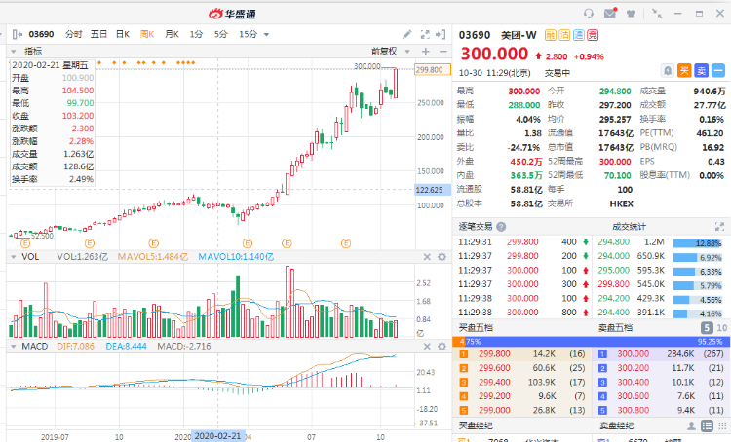Collapse left panel via 03690 arrow icon
The width and height of the screenshot is (731, 442).
tap(18, 34)
